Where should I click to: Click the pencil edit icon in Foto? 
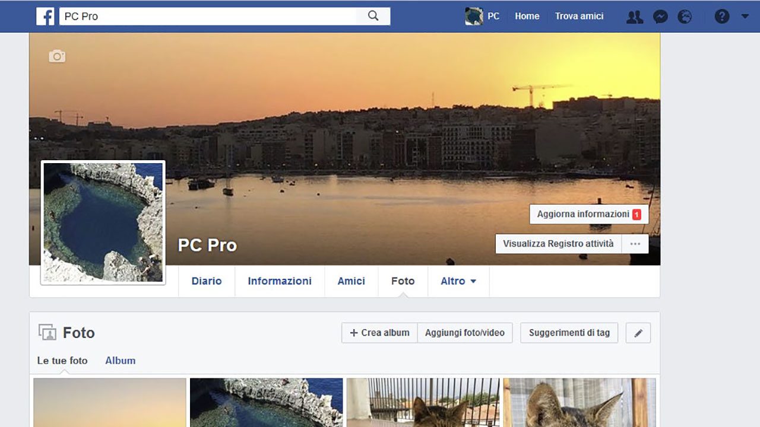pyautogui.click(x=638, y=333)
